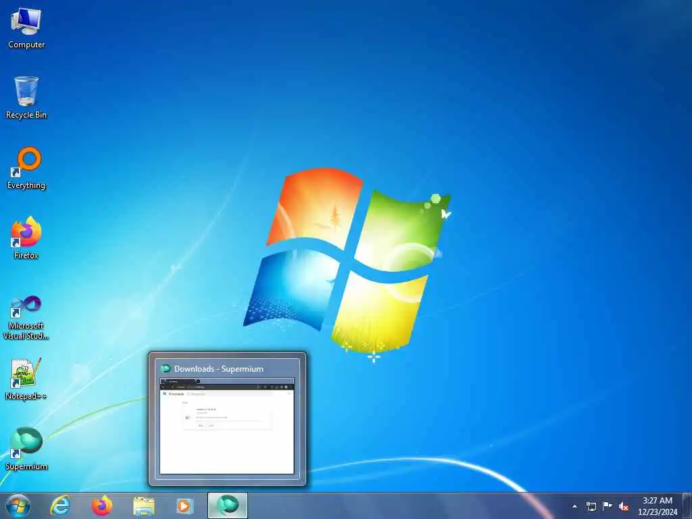Select the Supermium desktop shortcut

click(x=26, y=449)
